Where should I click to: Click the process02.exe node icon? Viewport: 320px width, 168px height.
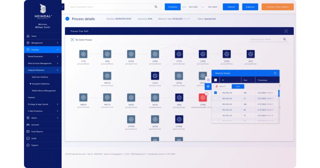tap(179, 54)
